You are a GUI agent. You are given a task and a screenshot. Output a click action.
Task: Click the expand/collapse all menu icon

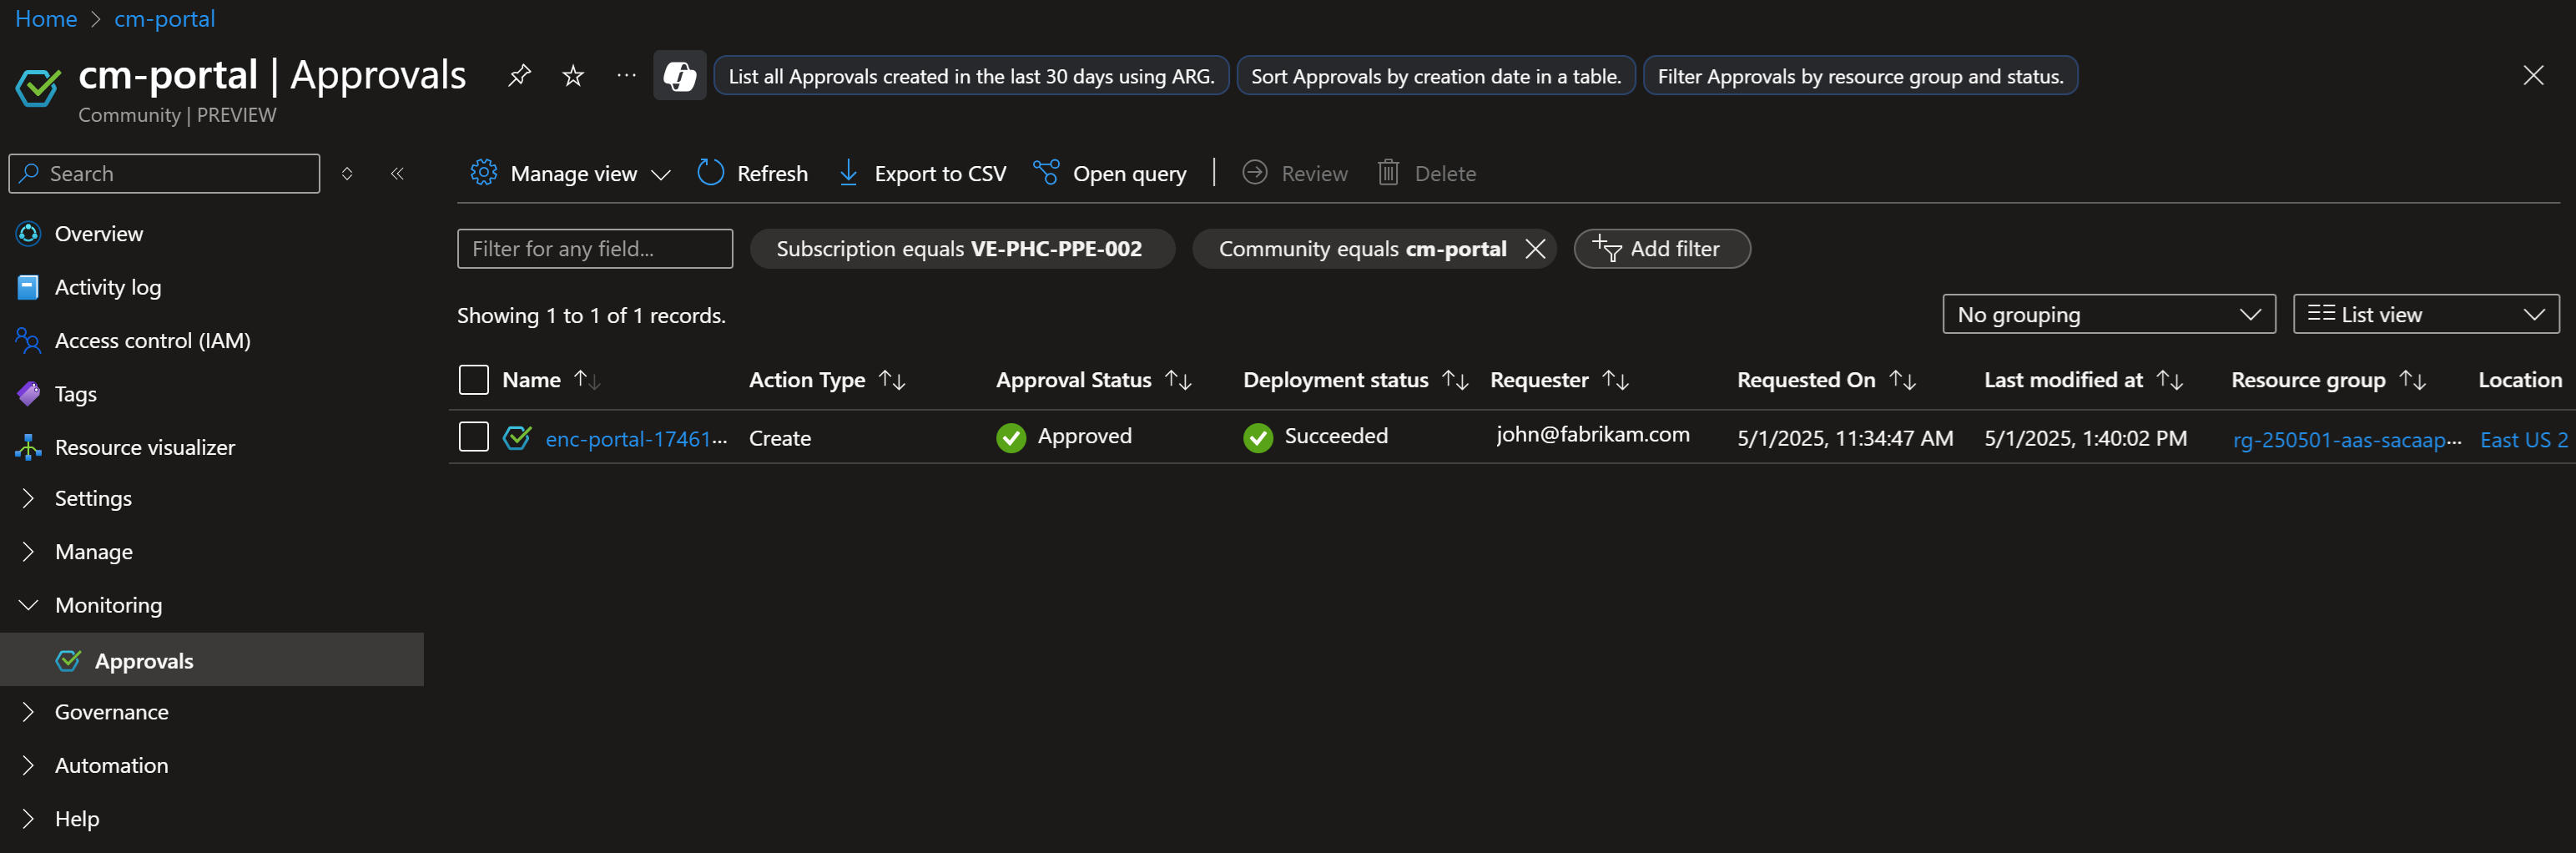(347, 174)
